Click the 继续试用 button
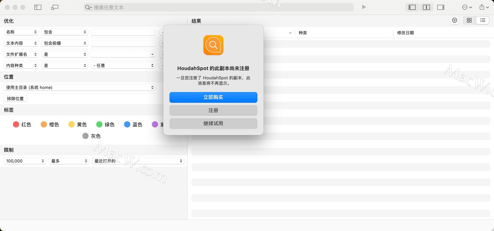The width and height of the screenshot is (494, 231). click(x=213, y=123)
